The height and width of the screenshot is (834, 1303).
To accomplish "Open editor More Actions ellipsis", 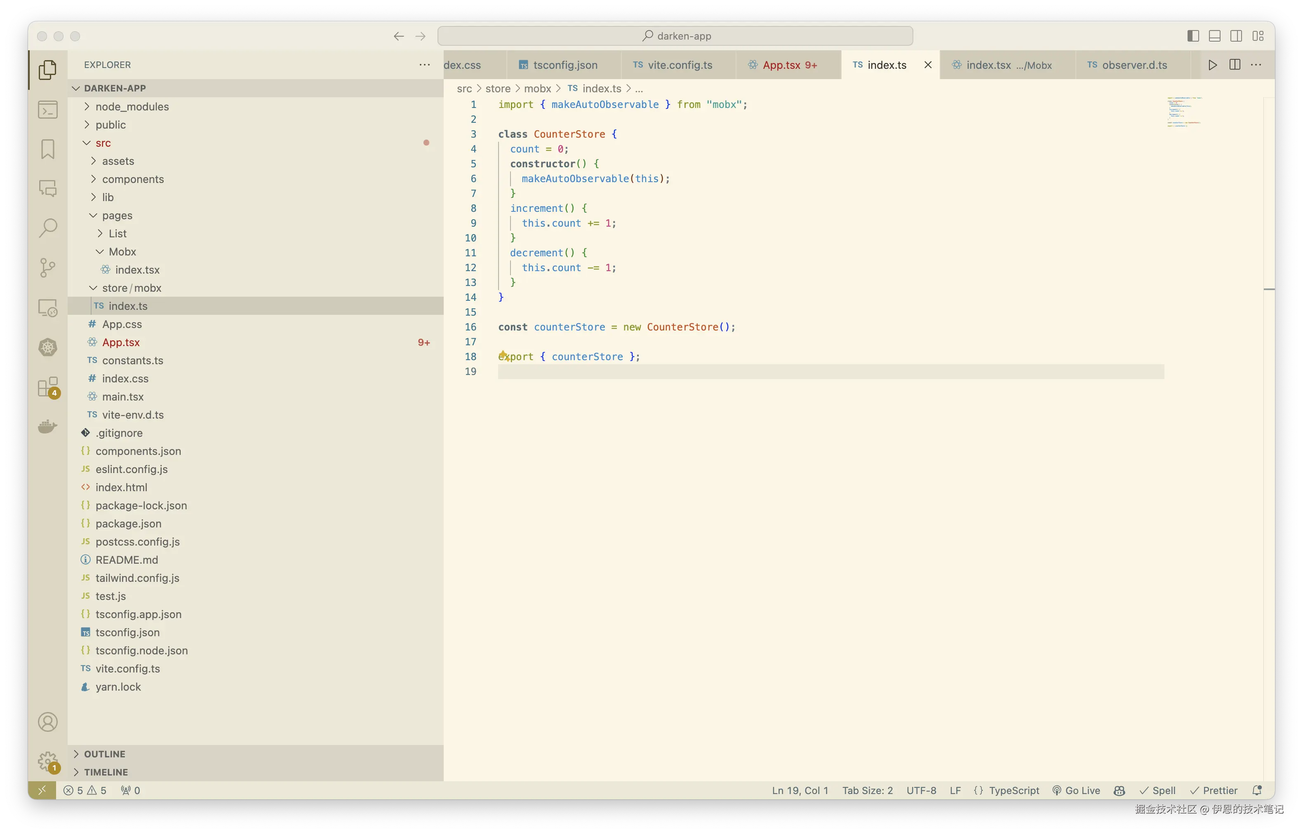I will point(1256,64).
